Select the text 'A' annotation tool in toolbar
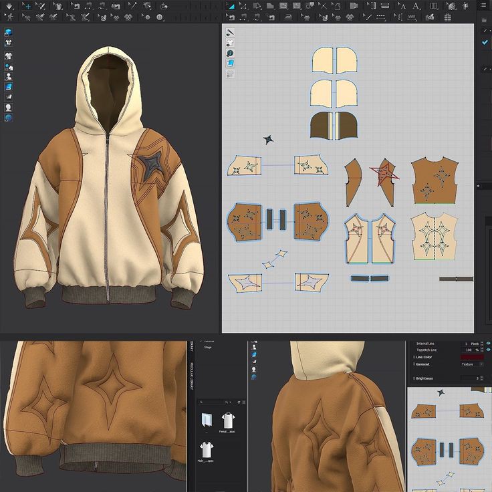Viewport: 492px width, 492px height. point(415,6)
